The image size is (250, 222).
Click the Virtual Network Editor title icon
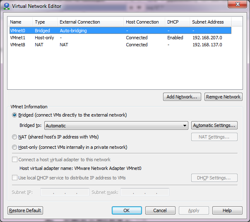[x=7, y=6]
